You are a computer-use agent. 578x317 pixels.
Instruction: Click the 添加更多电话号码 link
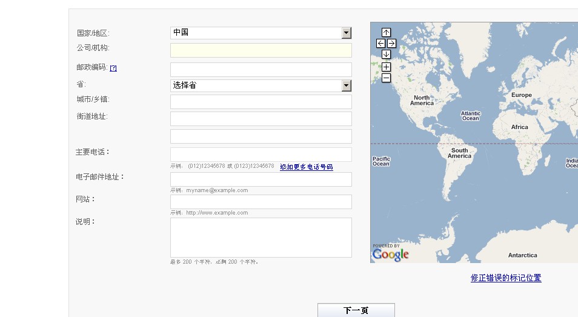tap(306, 167)
